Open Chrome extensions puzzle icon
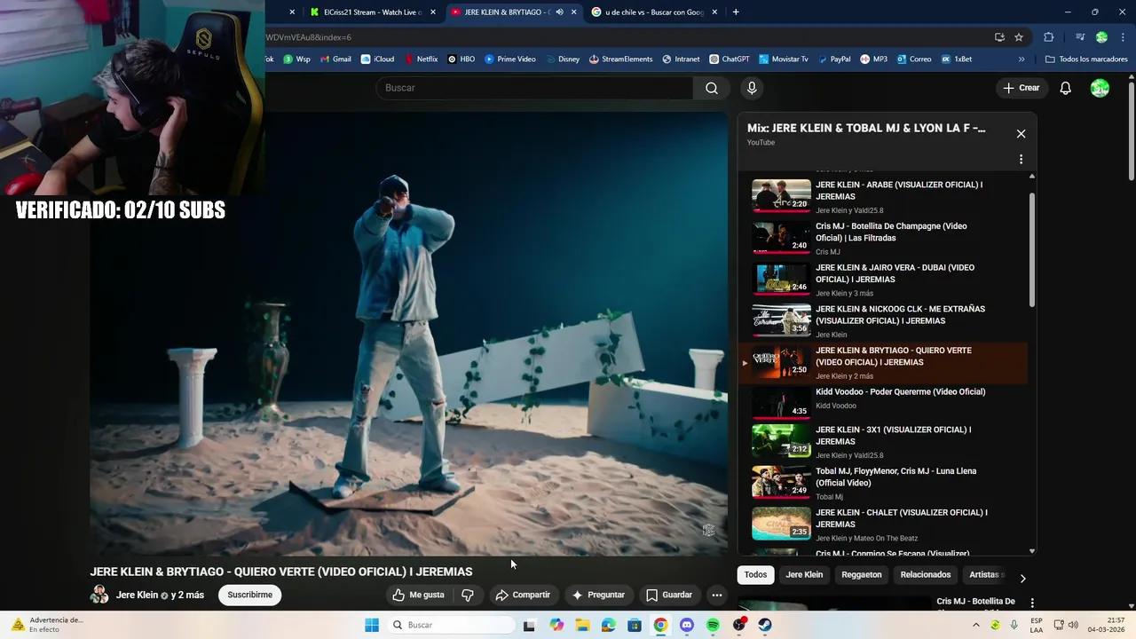 (x=1048, y=37)
